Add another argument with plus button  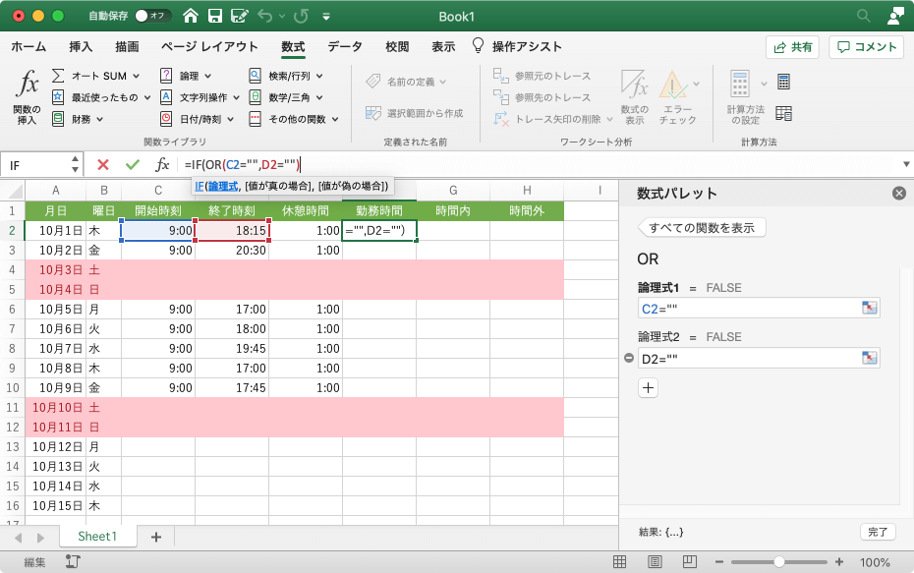coord(649,387)
